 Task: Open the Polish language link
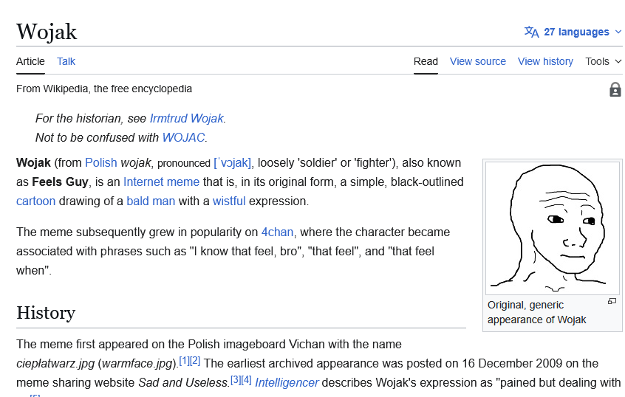(101, 162)
